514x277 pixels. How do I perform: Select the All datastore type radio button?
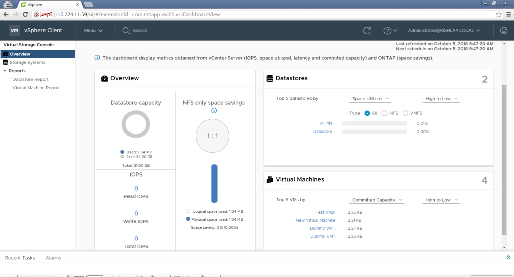pos(367,113)
